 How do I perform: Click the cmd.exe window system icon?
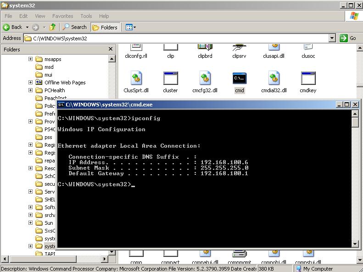[61, 105]
